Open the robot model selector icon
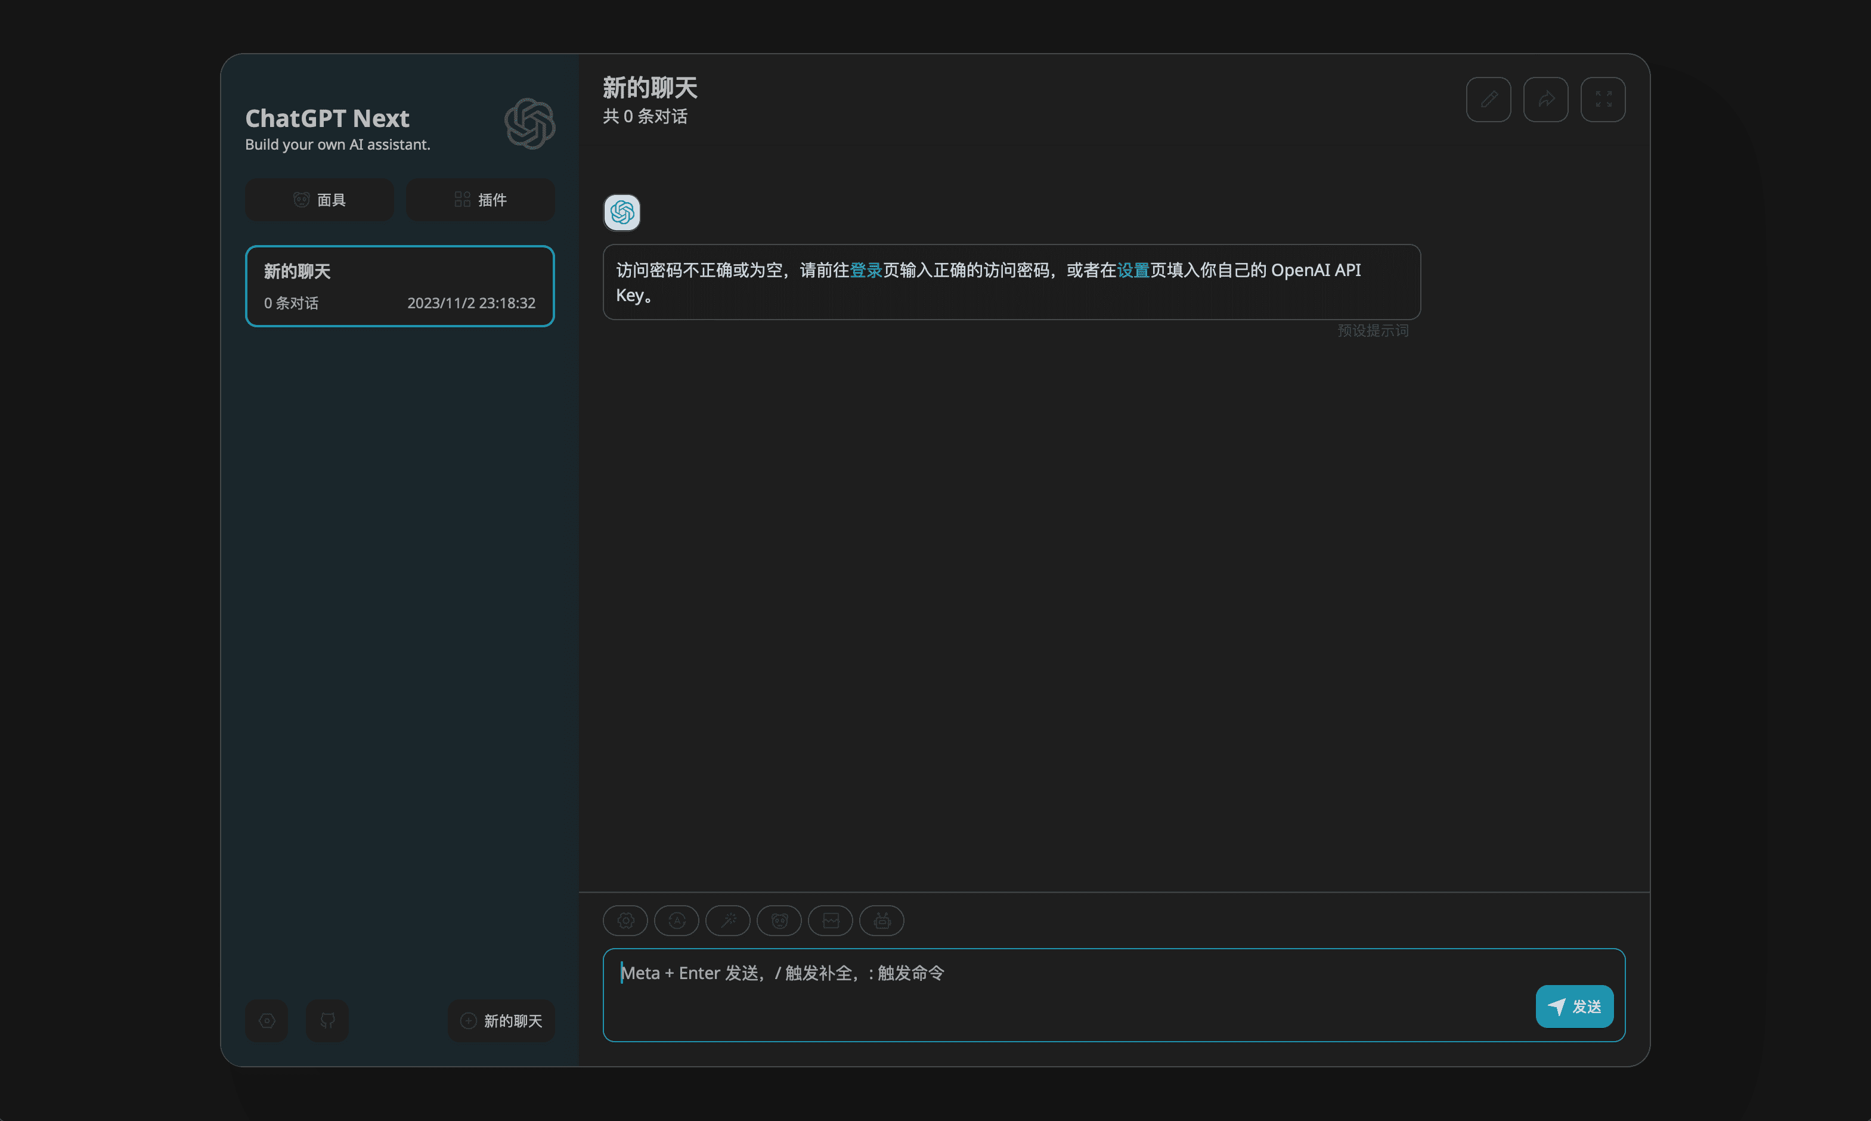Image resolution: width=1871 pixels, height=1121 pixels. point(881,920)
